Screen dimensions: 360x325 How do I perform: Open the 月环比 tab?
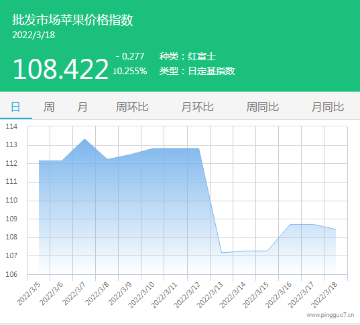click(x=197, y=107)
